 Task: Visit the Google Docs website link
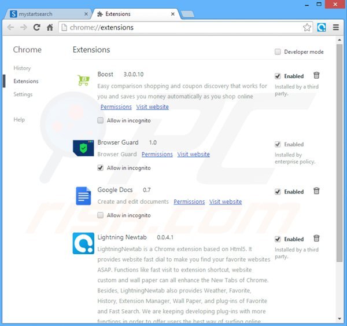pos(226,202)
